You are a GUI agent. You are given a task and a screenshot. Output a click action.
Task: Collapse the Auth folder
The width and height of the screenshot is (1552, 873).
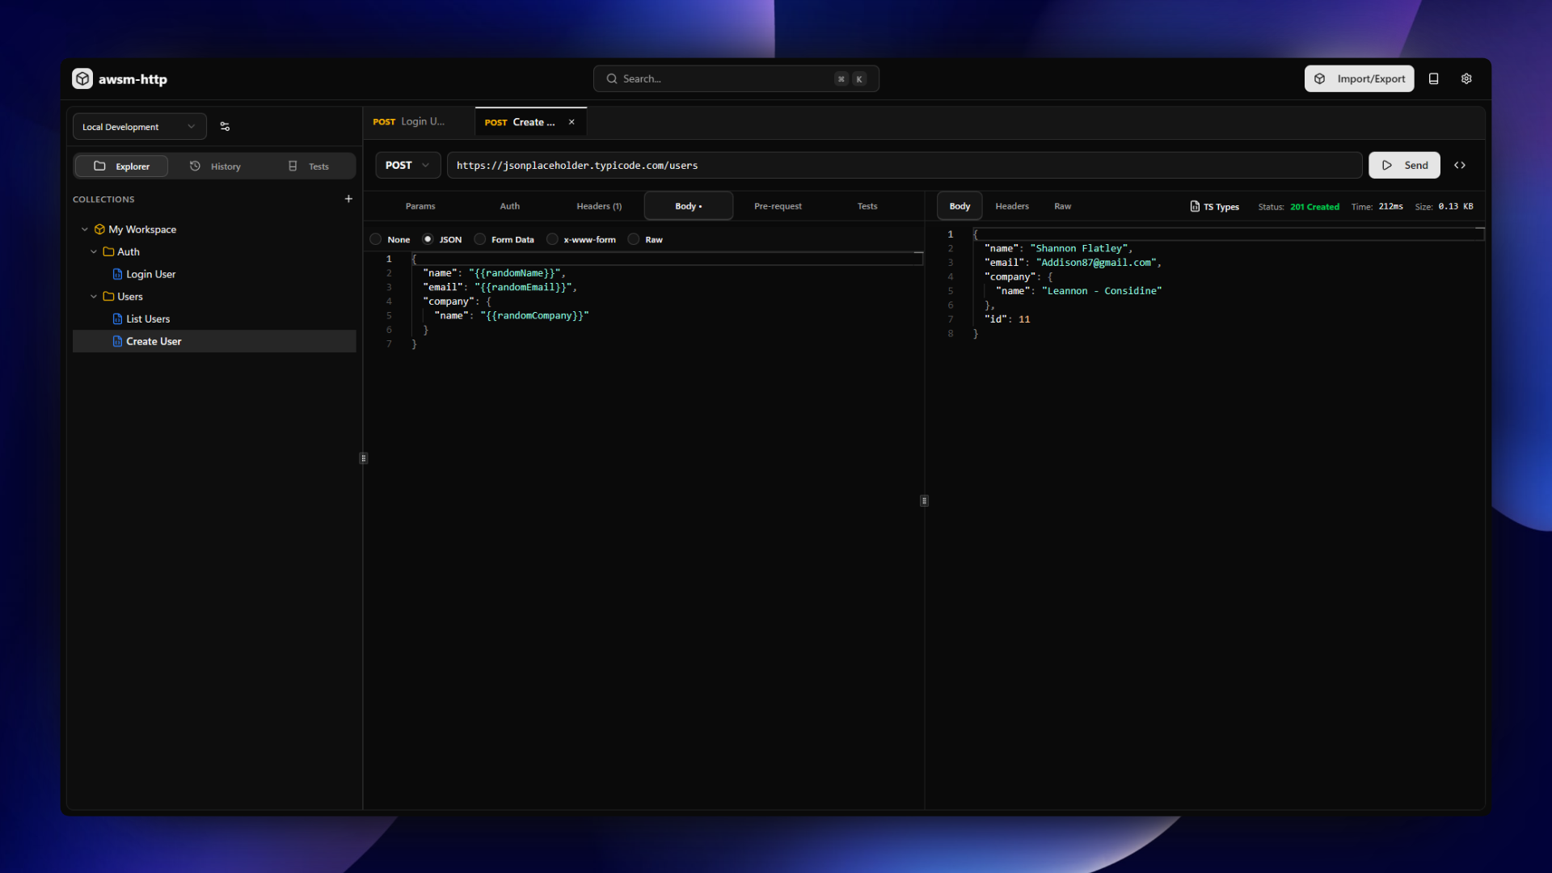[x=94, y=251]
